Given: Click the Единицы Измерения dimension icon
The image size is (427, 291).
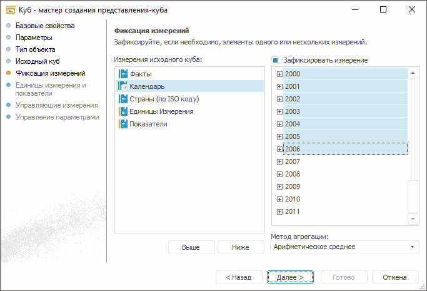Looking at the screenshot, I should (x=123, y=111).
